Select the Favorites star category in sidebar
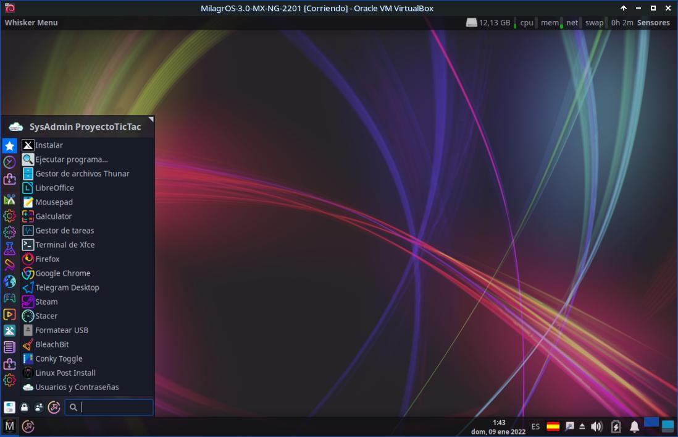The width and height of the screenshot is (678, 437). [x=9, y=146]
